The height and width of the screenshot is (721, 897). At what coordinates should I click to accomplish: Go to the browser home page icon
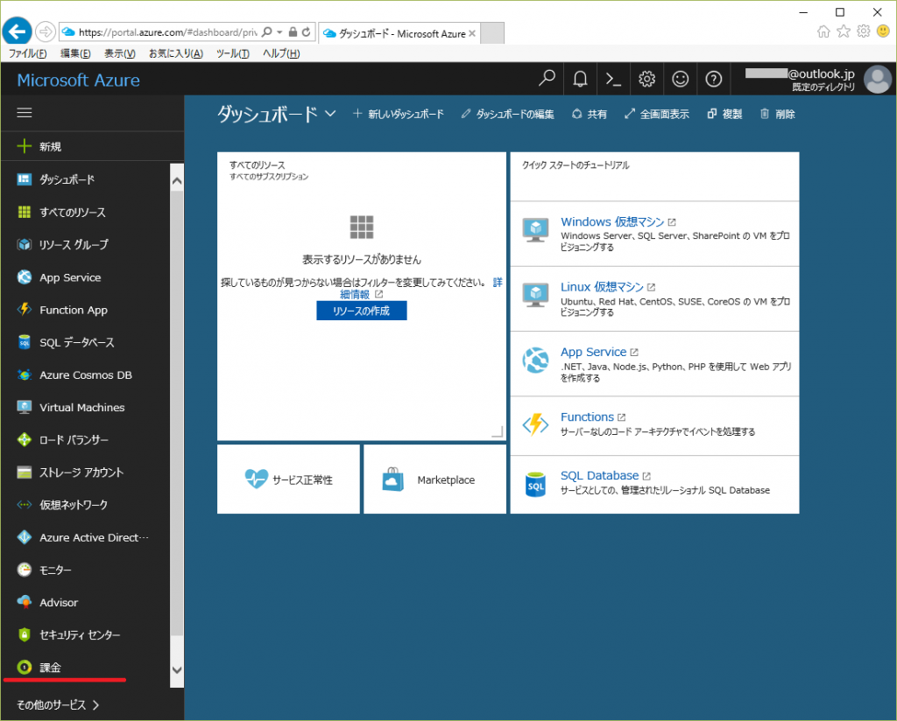pos(823,31)
